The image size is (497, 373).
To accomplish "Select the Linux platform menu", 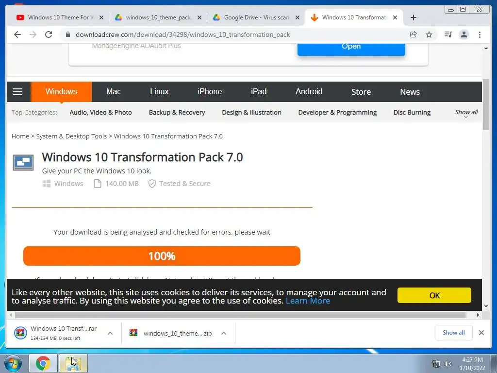I will [159, 92].
